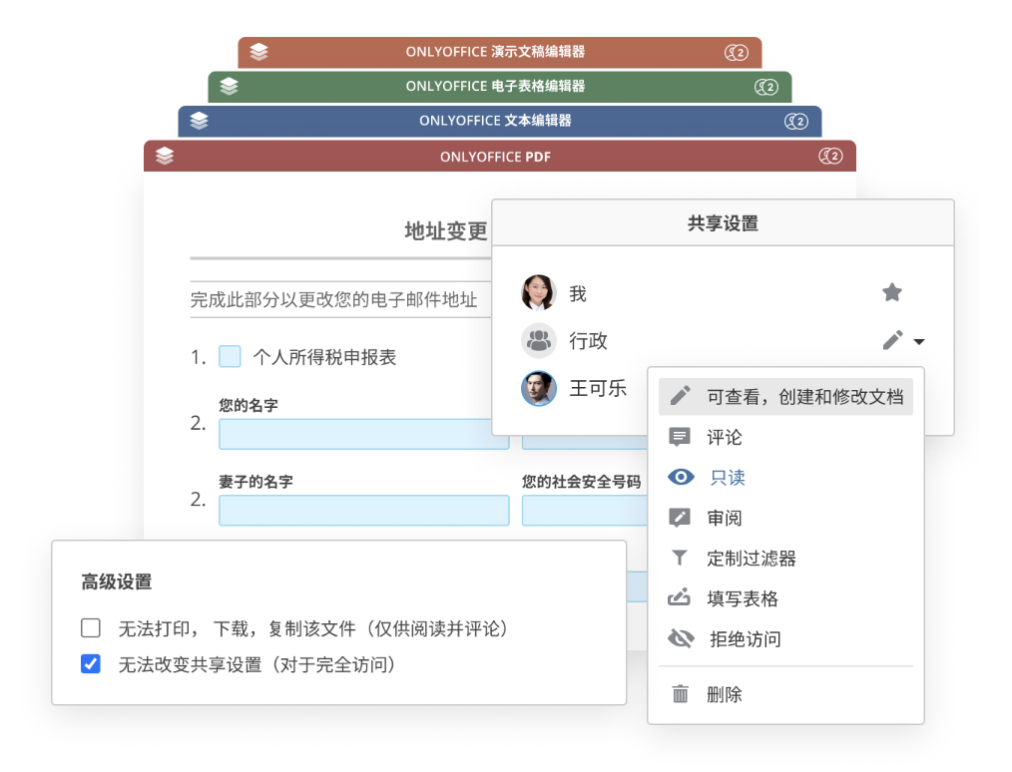Click the owner star icon next to 我
1012x772 pixels.
click(x=892, y=292)
